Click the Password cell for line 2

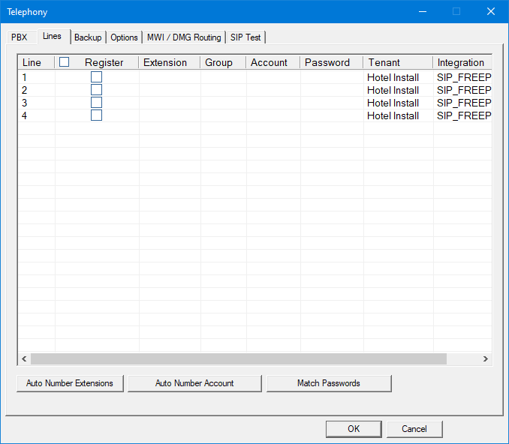tap(332, 90)
